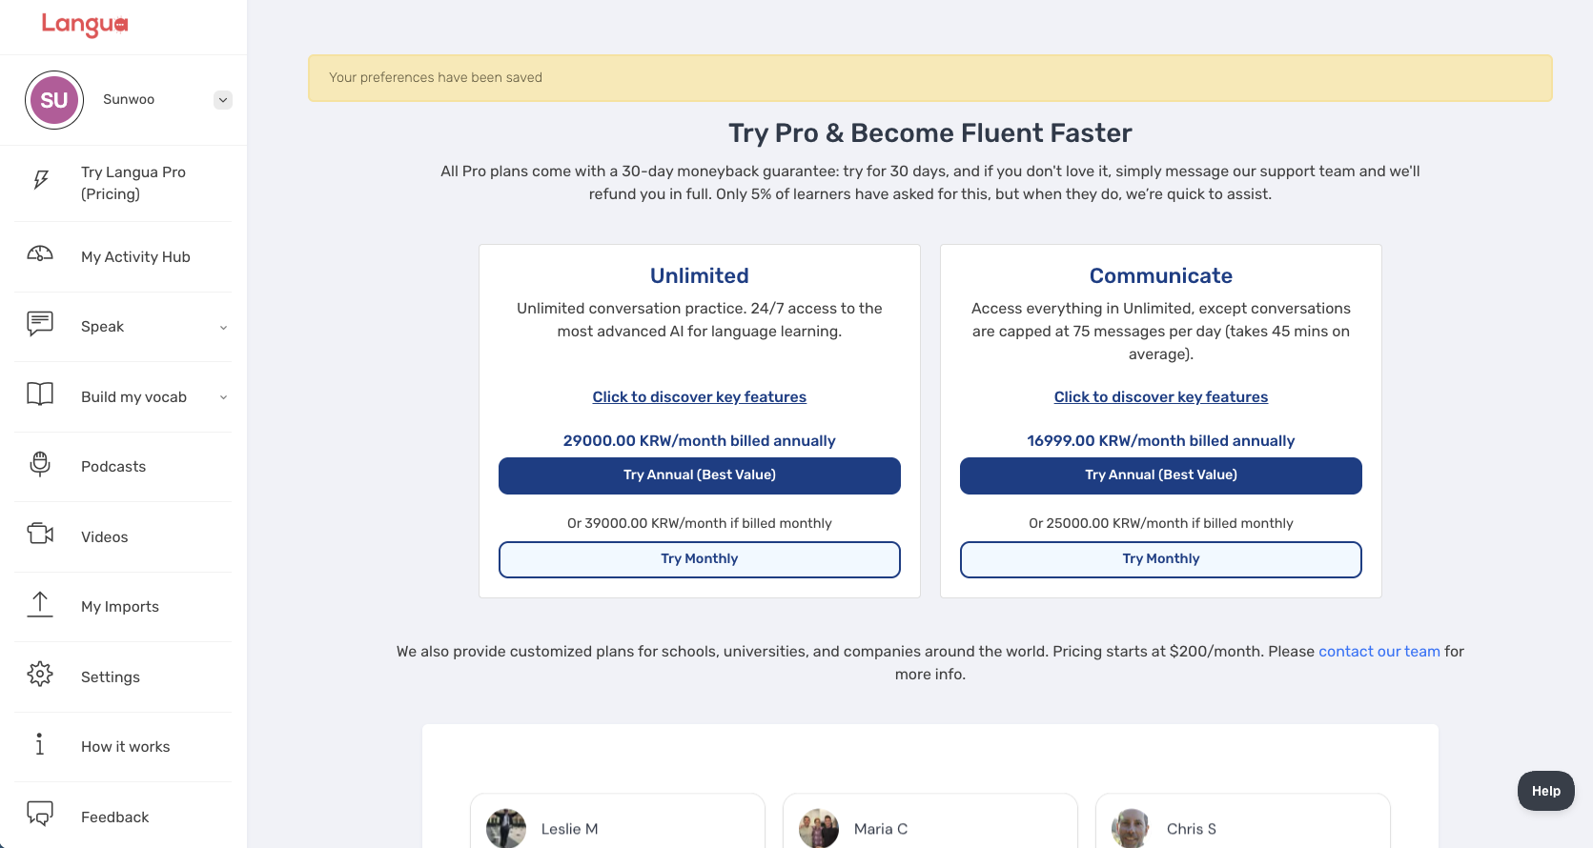
Task: Go to the Feedback menu item
Action: [x=114, y=817]
